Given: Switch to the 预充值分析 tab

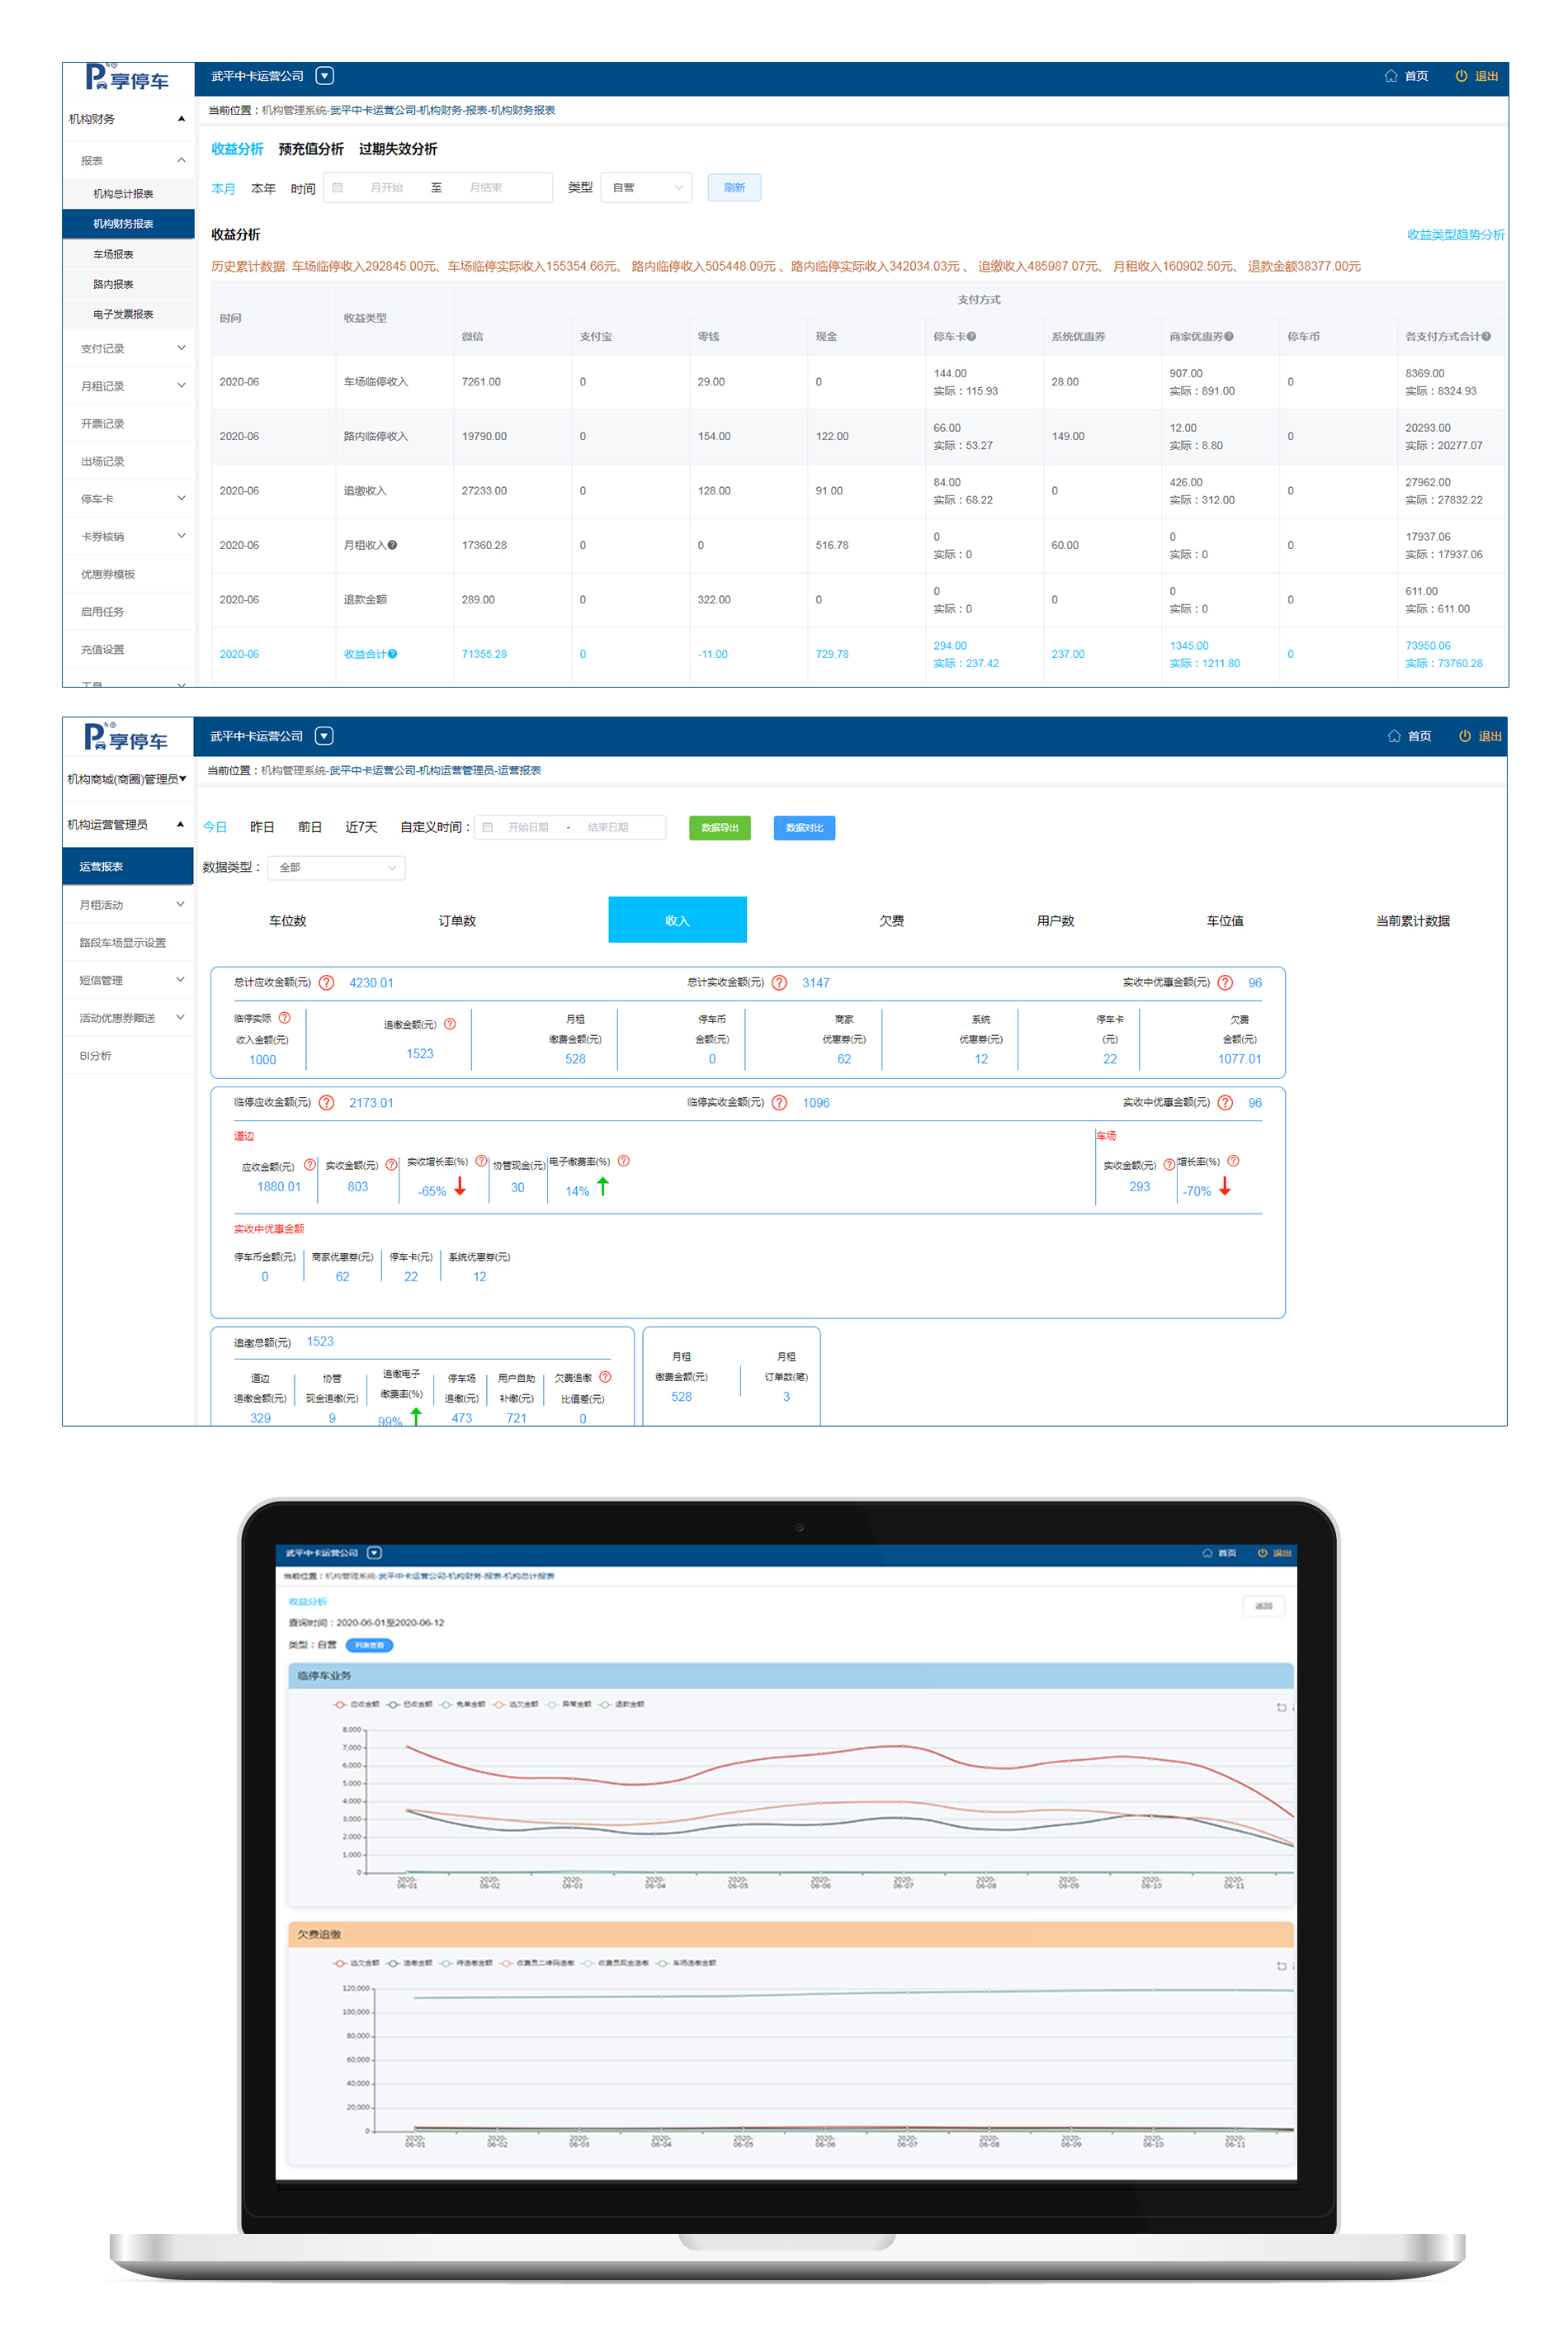Looking at the screenshot, I should click(310, 149).
